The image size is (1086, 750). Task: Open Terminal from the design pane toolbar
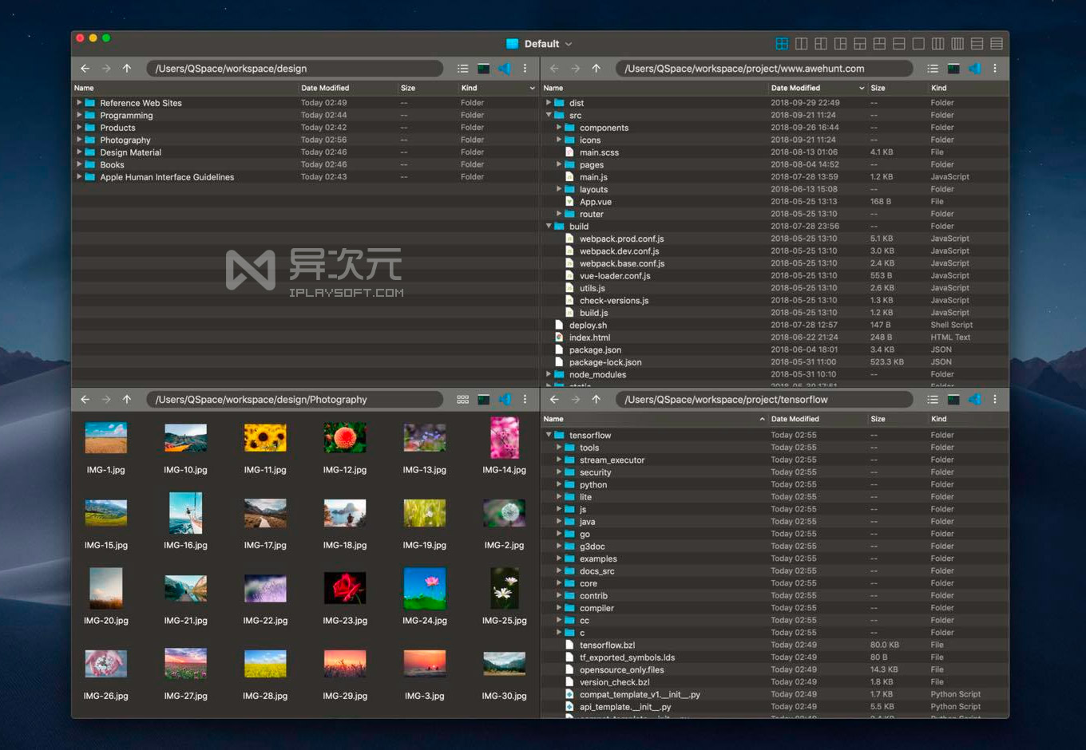click(x=484, y=69)
